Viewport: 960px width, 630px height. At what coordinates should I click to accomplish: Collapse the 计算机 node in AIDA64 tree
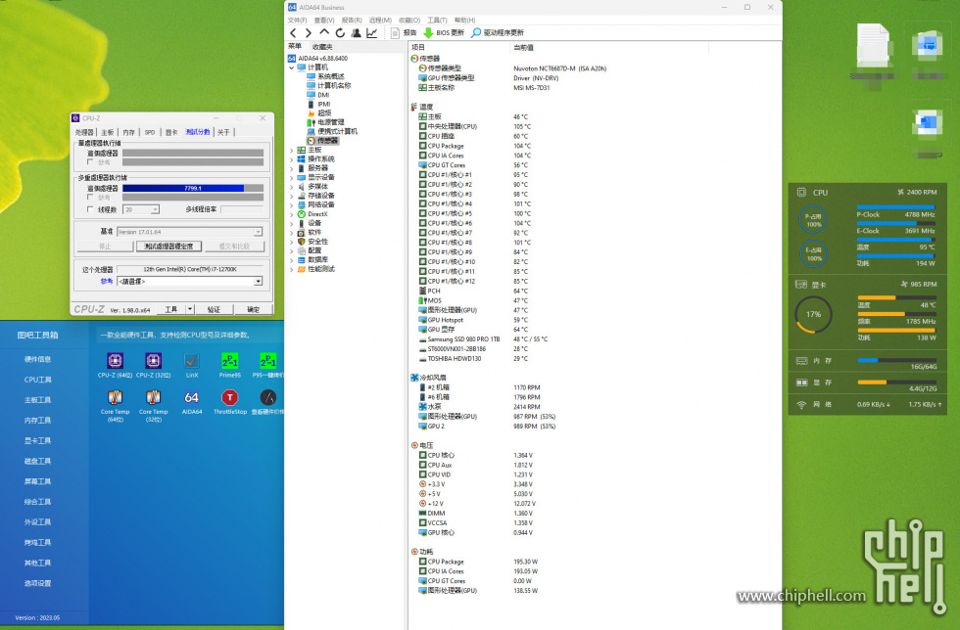[x=292, y=67]
